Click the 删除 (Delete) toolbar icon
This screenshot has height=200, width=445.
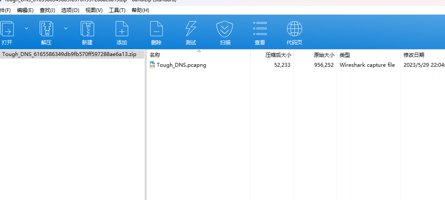pyautogui.click(x=156, y=29)
